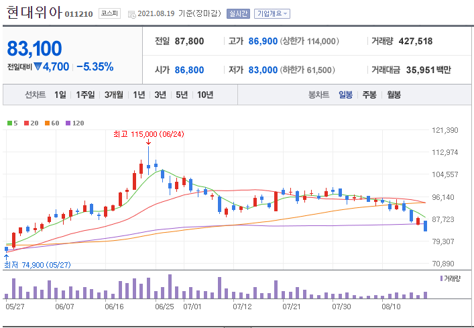
Task: Click the 하한가 61,500 text
Action: tap(308, 70)
